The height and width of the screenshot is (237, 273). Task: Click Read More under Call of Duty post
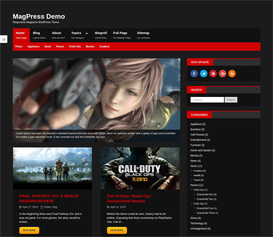point(117,230)
